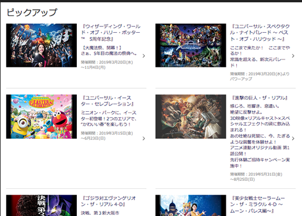302x216 pixels.
Task: Open the Easter Celebration Minion and Elmo thumbnail
Action: 42,116
